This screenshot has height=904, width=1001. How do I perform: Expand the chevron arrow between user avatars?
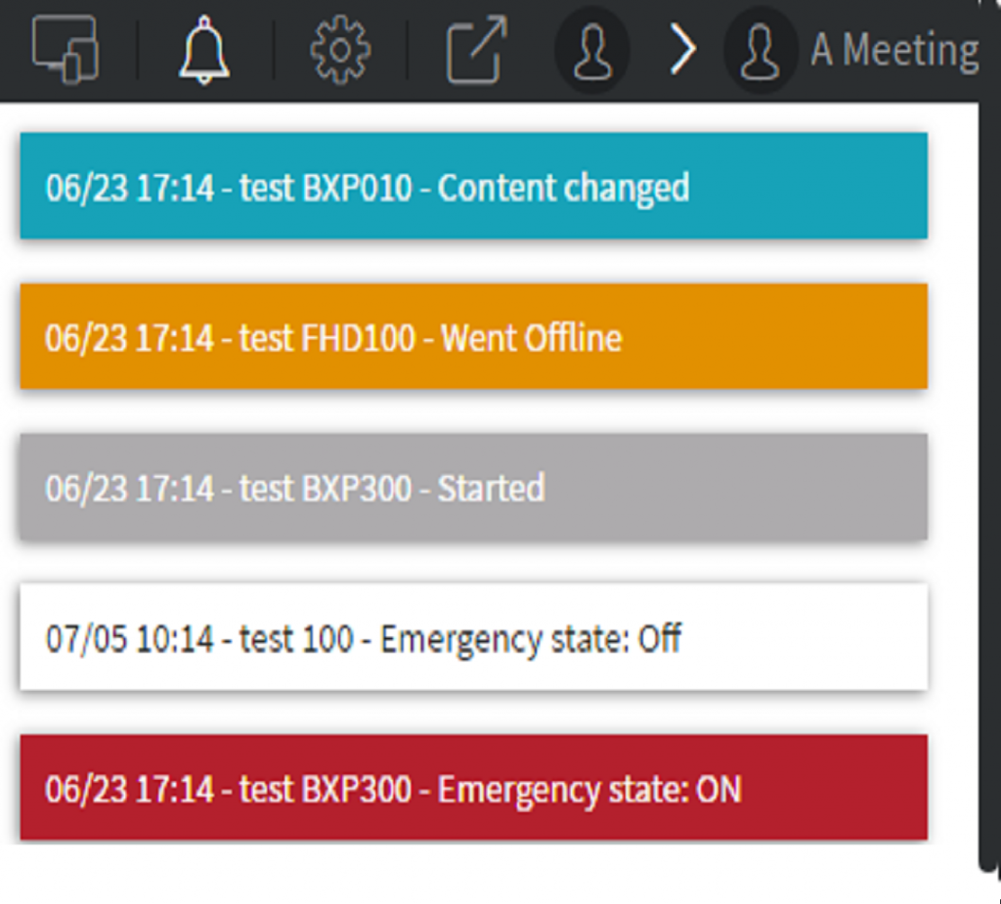point(682,50)
